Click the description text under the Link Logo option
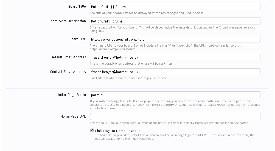Image resolution: width=275 pixels, height=151 pixels. coord(174,137)
